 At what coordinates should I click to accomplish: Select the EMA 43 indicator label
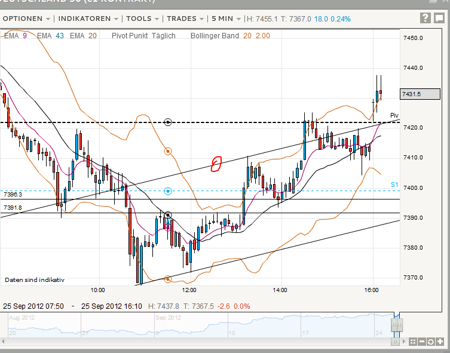pyautogui.click(x=50, y=36)
